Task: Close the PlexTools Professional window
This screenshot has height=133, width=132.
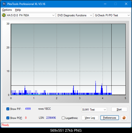Action: (x=126, y=4)
